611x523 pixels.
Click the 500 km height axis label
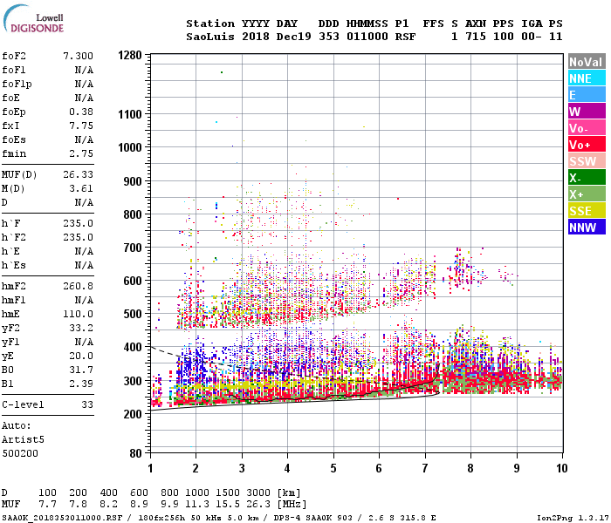click(x=133, y=314)
